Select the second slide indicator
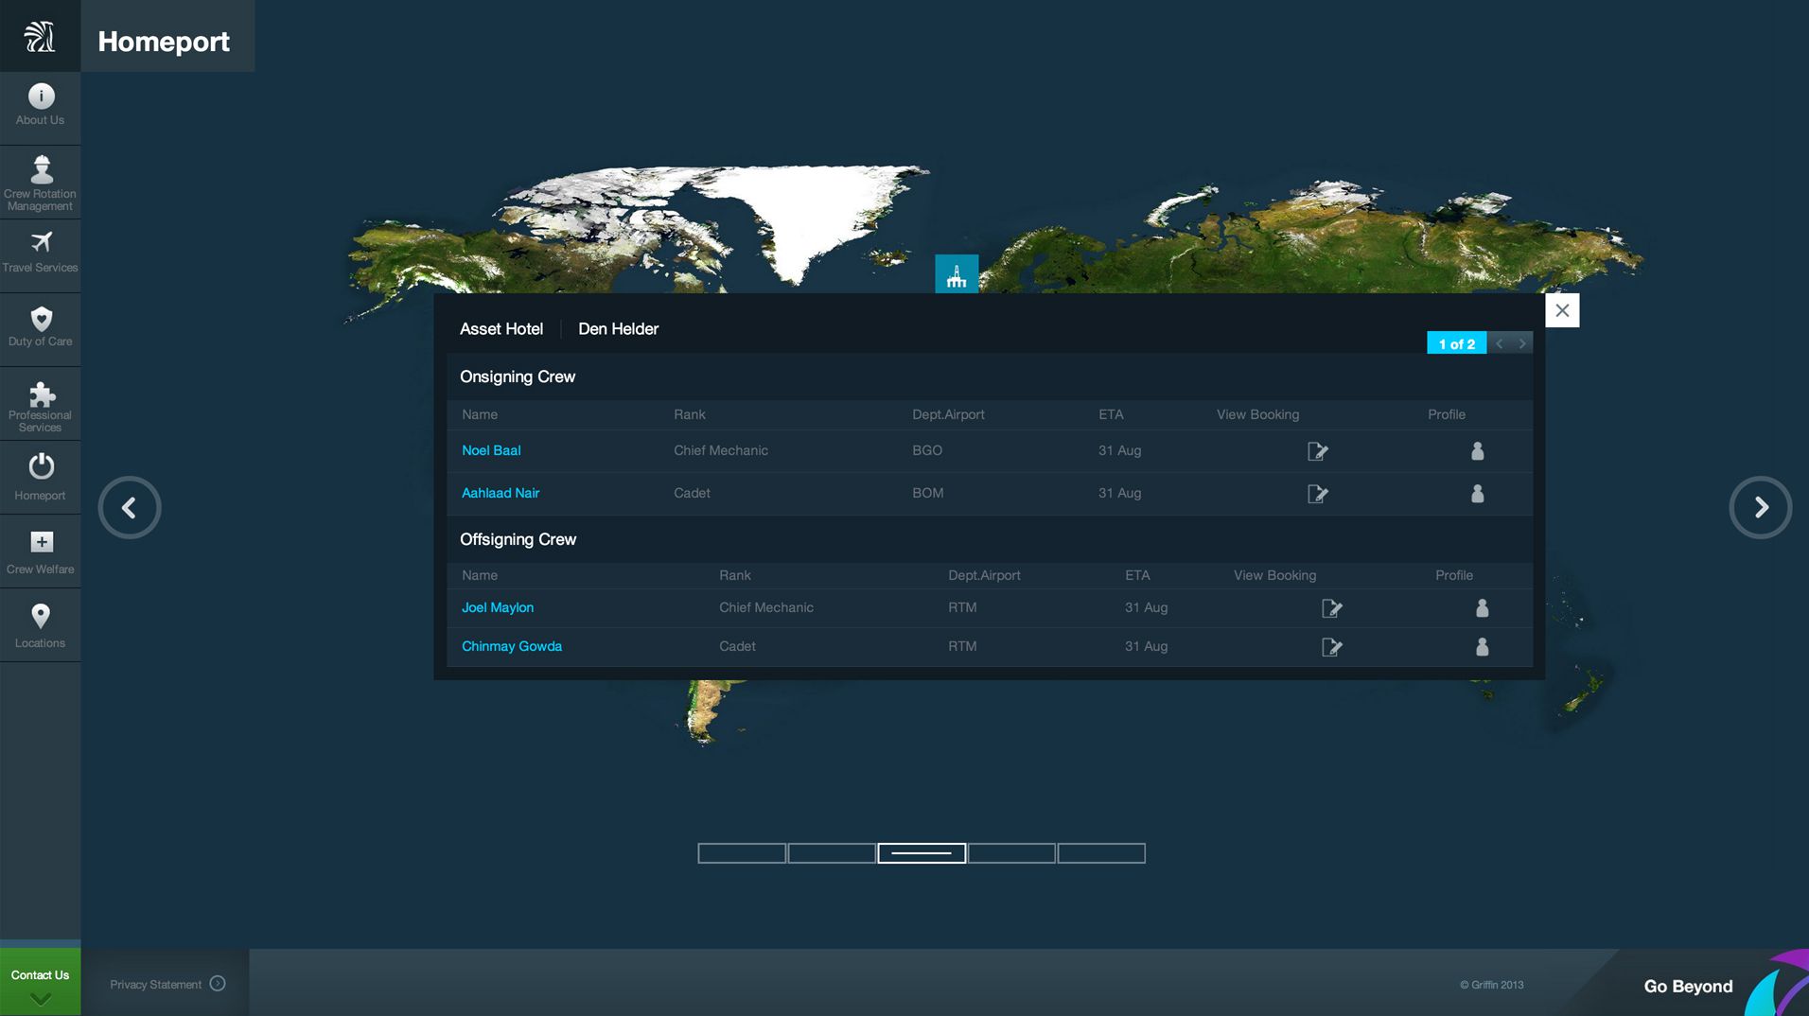This screenshot has height=1016, width=1809. [832, 853]
